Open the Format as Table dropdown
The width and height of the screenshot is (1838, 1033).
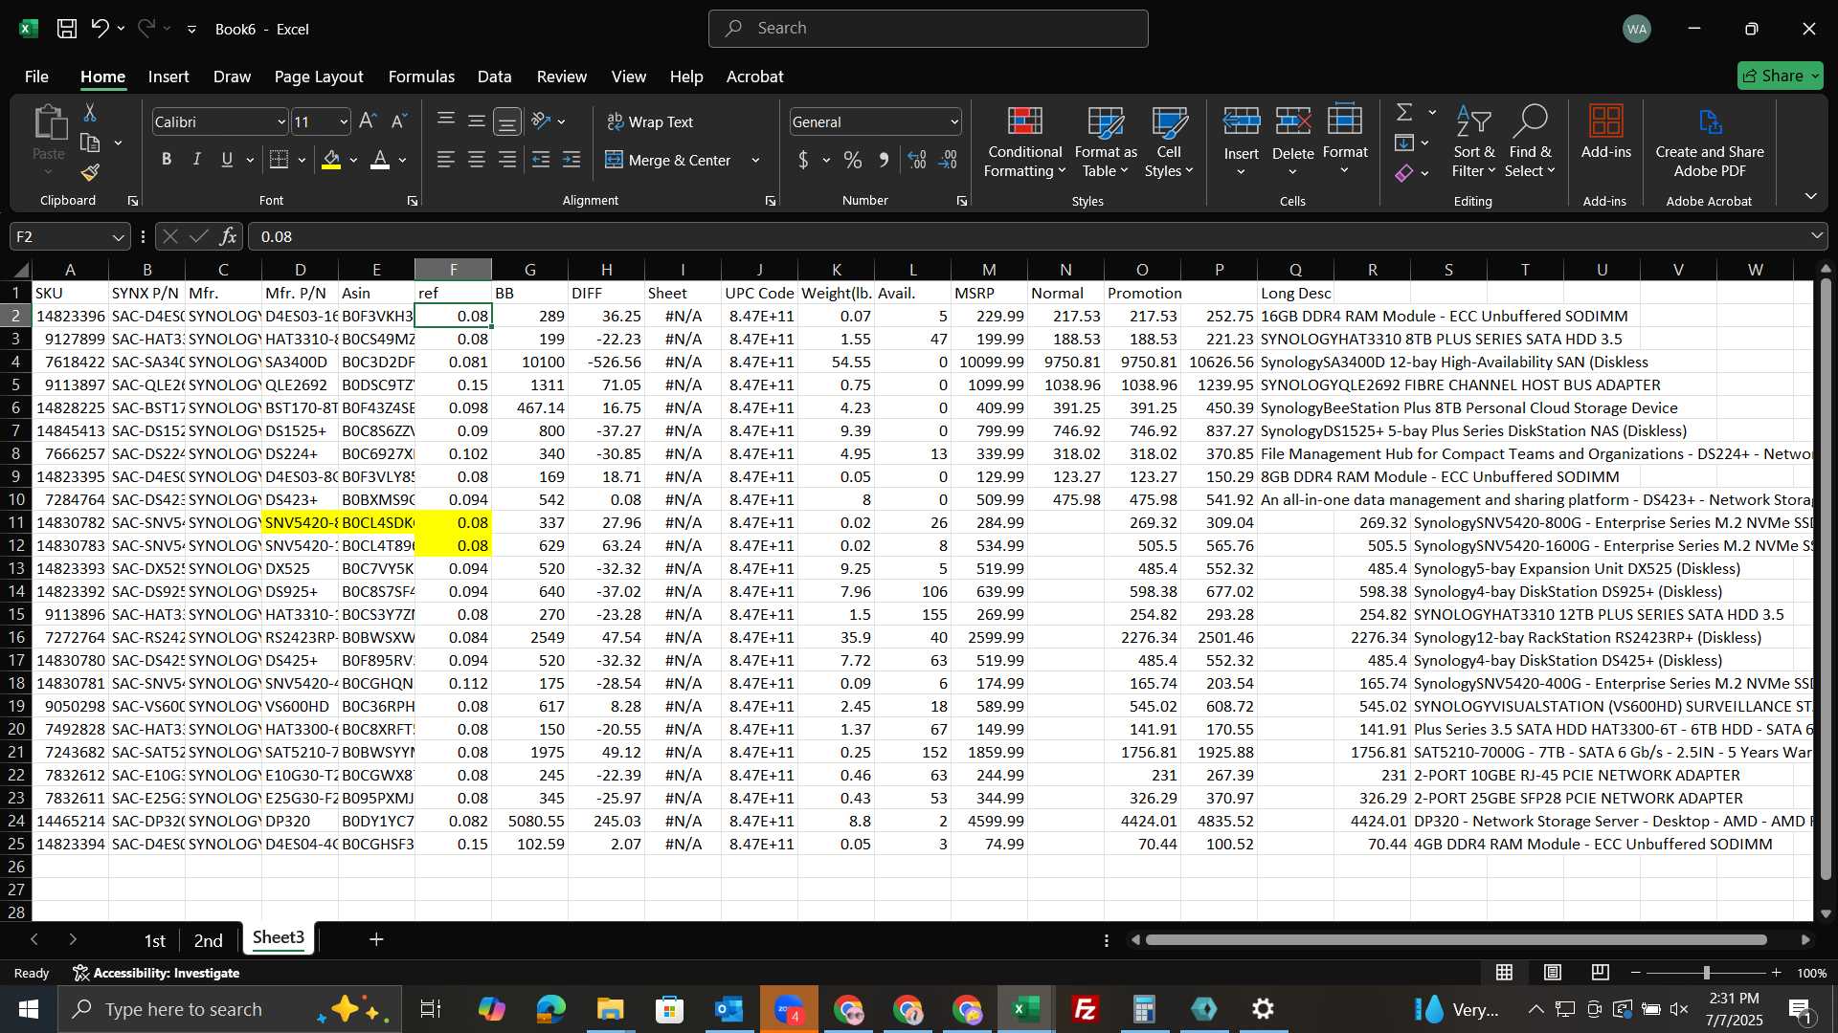pyautogui.click(x=1106, y=142)
